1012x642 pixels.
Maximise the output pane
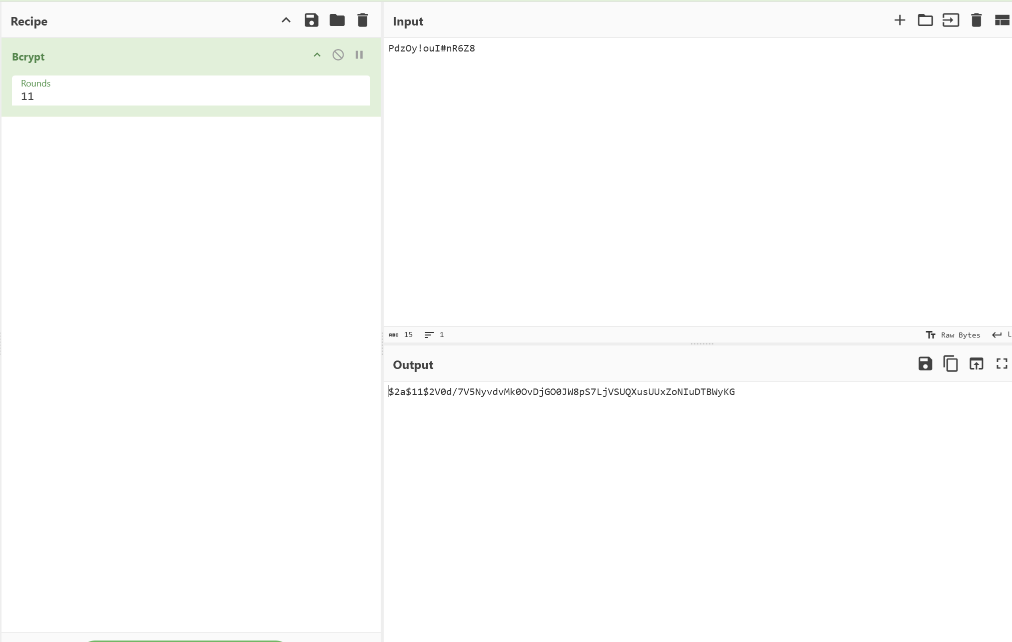tap(1001, 364)
